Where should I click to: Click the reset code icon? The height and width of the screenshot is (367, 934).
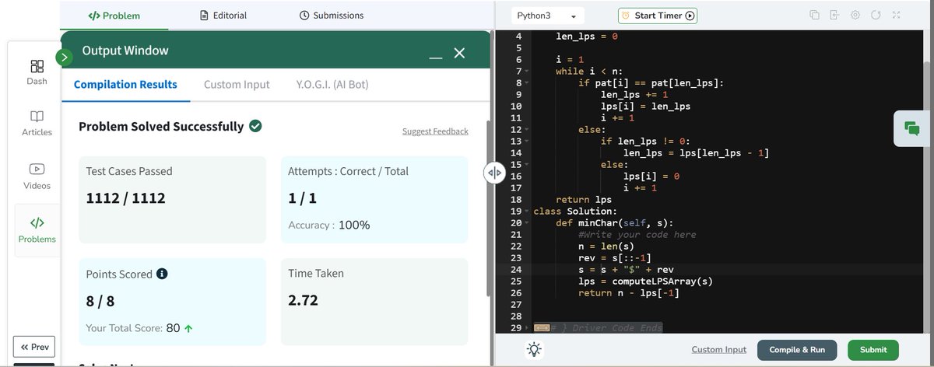point(876,15)
